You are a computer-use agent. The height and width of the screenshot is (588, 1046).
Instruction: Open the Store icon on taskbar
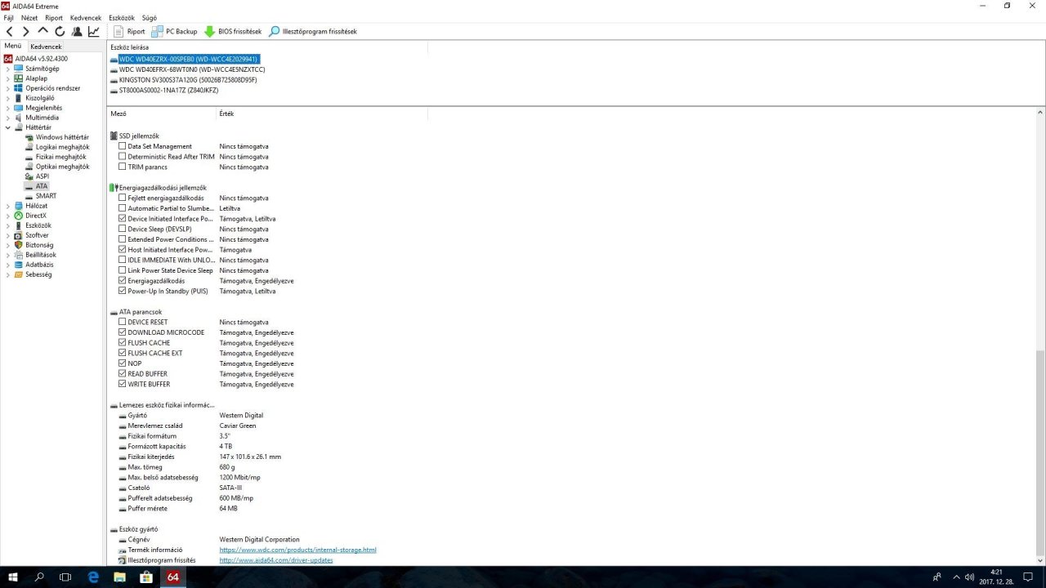pyautogui.click(x=146, y=577)
